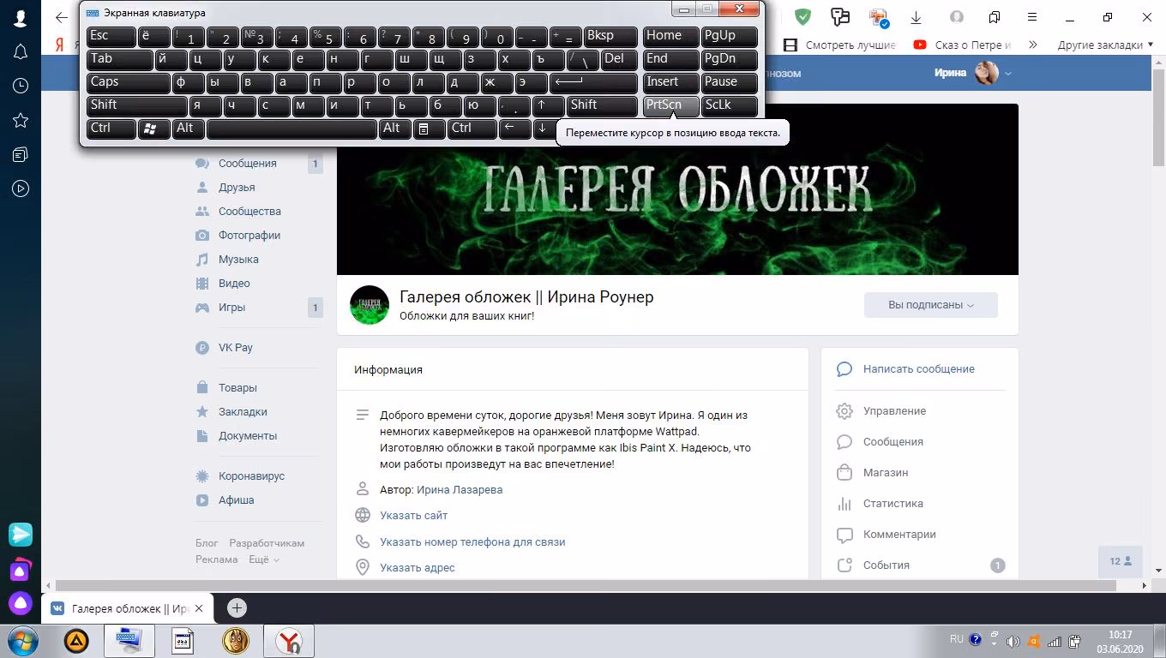Click Указать номер телефона для связи
Screen dimensions: 1166x658
point(472,541)
